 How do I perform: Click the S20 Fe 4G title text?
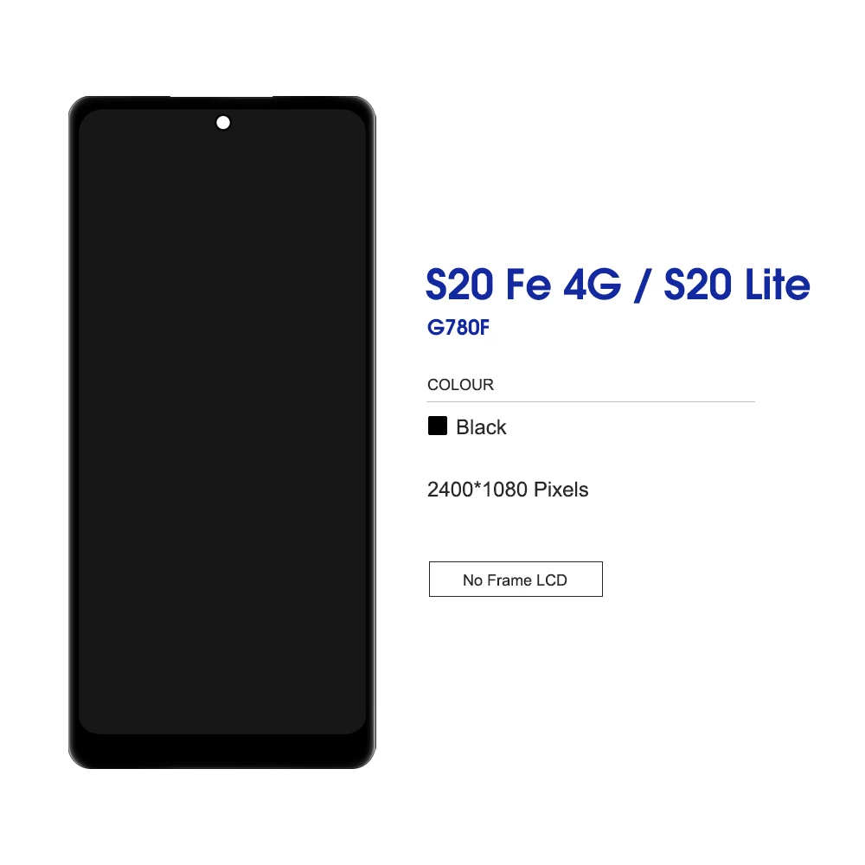click(x=523, y=285)
